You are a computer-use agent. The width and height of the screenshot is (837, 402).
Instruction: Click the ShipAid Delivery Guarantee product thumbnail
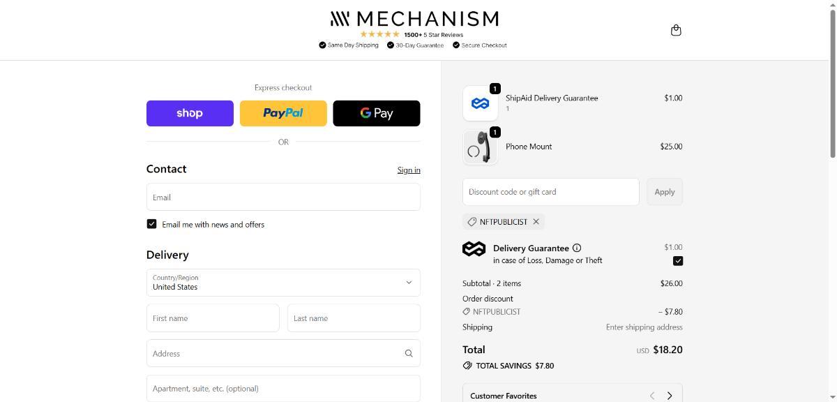[480, 103]
